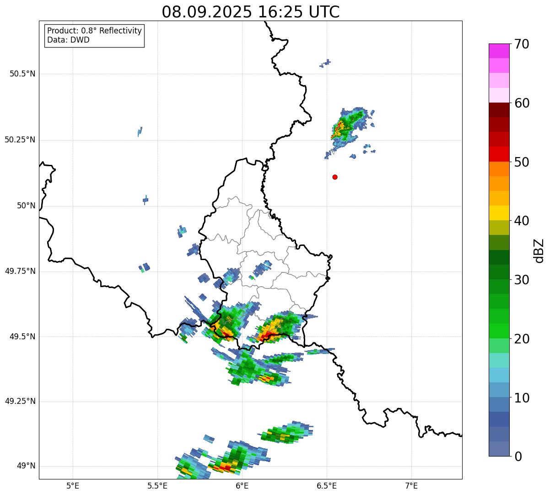Click the colorbar value 40
The image size is (550, 495).
click(521, 221)
